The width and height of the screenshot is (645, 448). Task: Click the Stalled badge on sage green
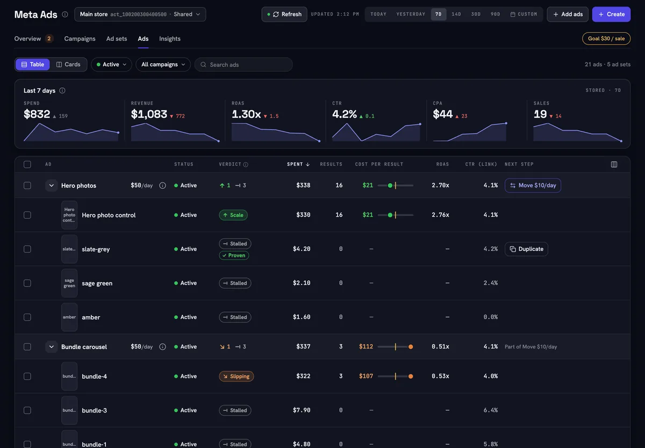(x=235, y=283)
